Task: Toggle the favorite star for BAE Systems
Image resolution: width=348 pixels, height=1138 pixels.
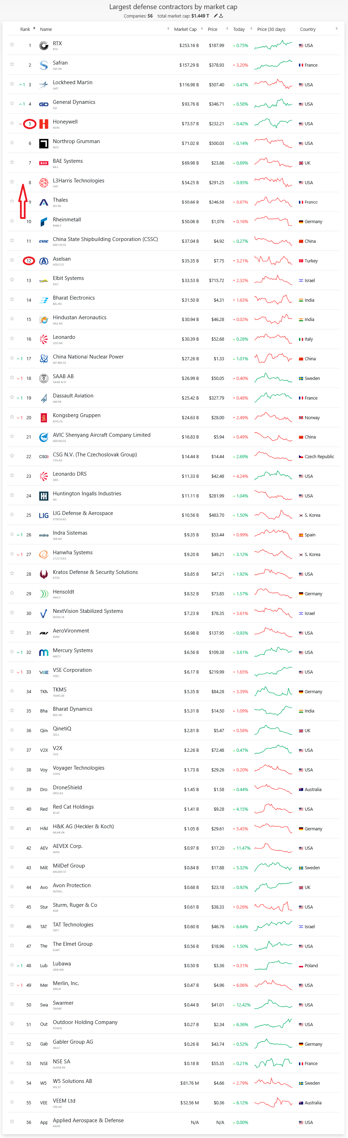Action: 12,162
